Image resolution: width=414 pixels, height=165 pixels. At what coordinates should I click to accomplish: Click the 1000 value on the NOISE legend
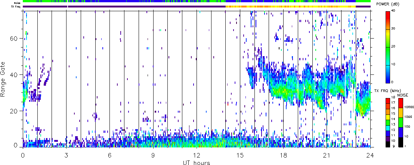point(408,117)
